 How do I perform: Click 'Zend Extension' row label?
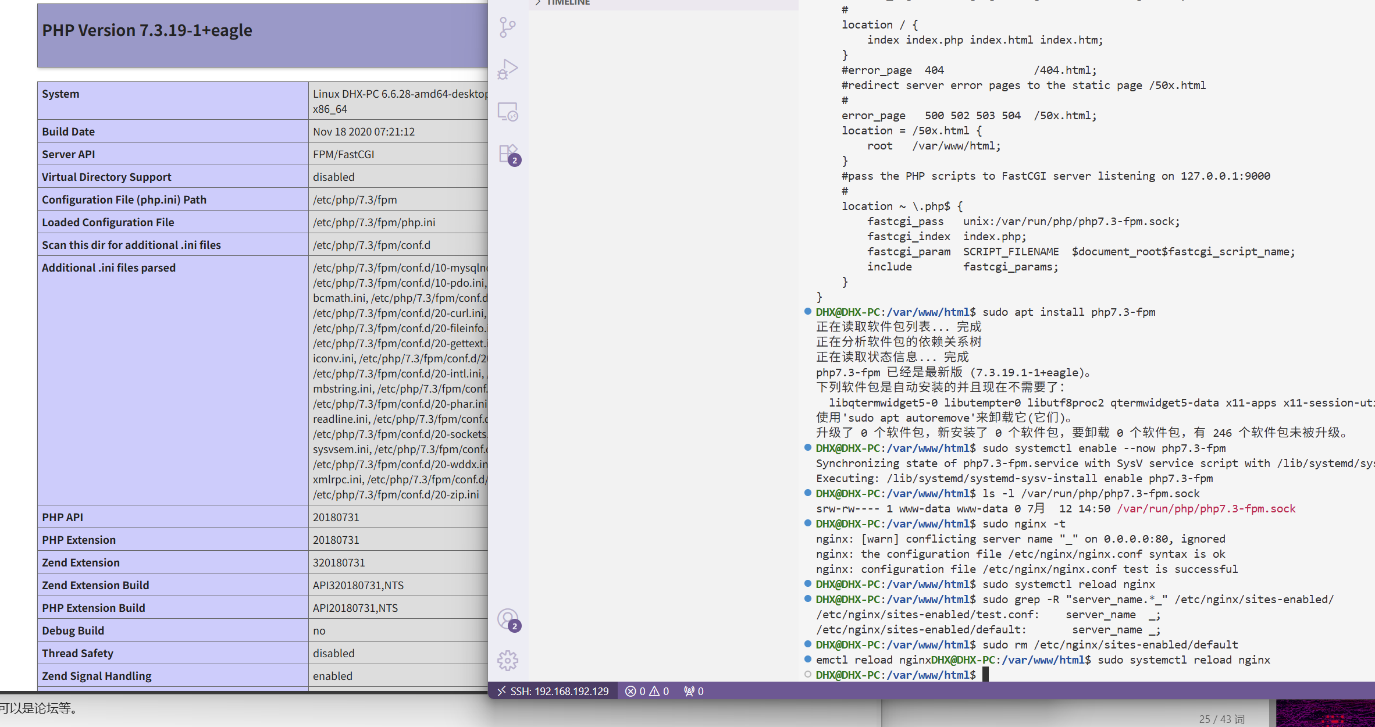81,562
